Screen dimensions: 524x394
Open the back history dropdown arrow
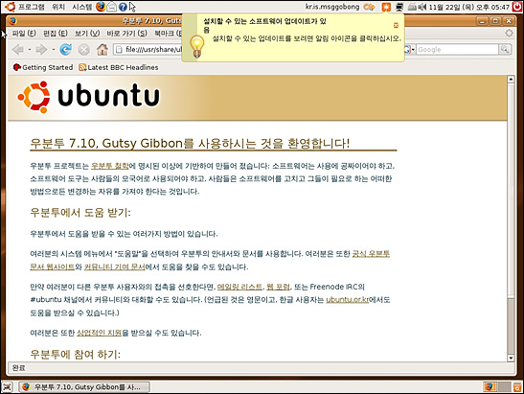click(x=30, y=50)
